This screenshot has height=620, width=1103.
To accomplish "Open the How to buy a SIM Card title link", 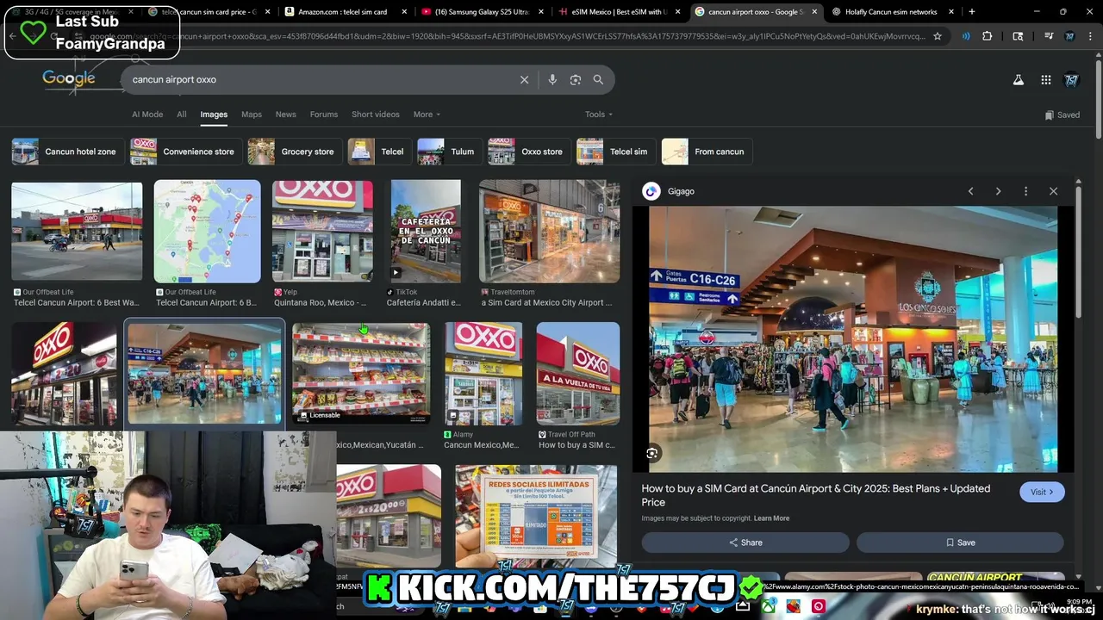I will click(815, 495).
